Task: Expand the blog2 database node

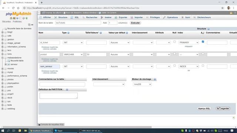Action: coord(3,32)
